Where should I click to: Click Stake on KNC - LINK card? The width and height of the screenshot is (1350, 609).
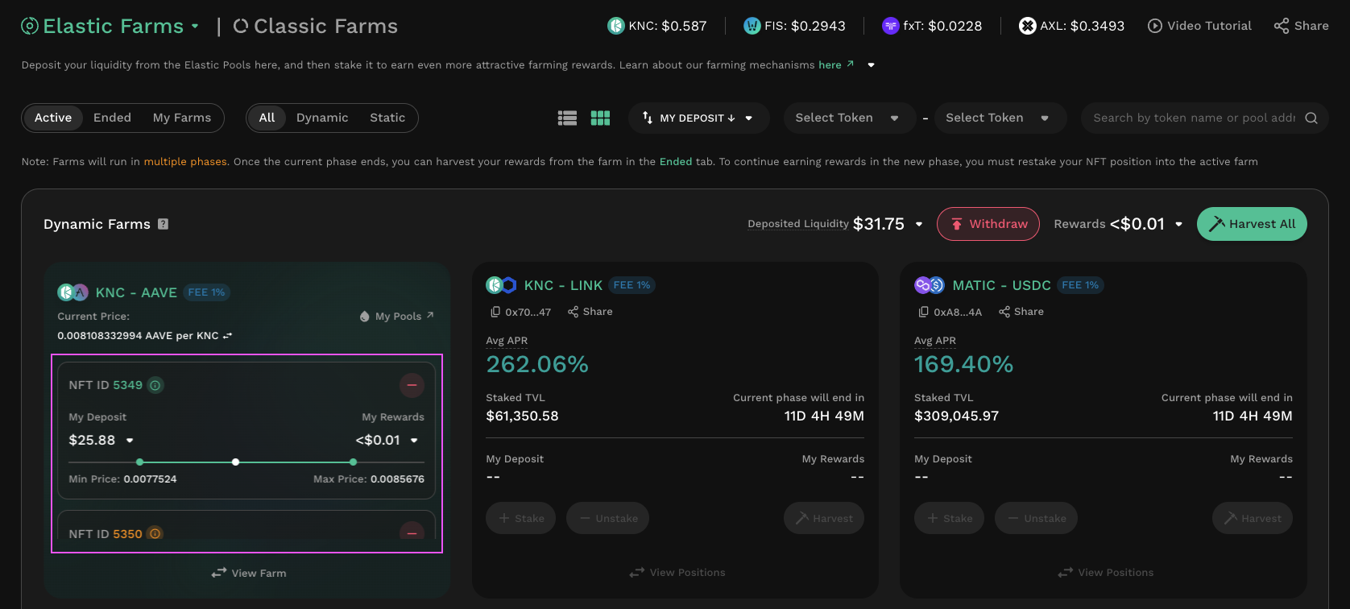(522, 518)
